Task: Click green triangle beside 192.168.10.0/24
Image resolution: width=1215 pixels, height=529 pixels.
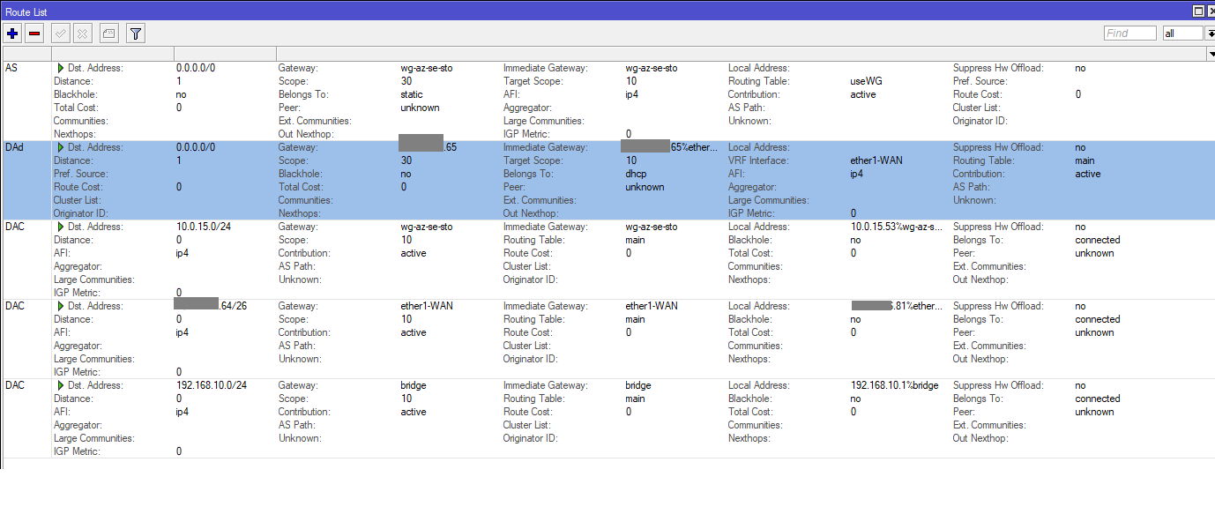Action: point(61,385)
